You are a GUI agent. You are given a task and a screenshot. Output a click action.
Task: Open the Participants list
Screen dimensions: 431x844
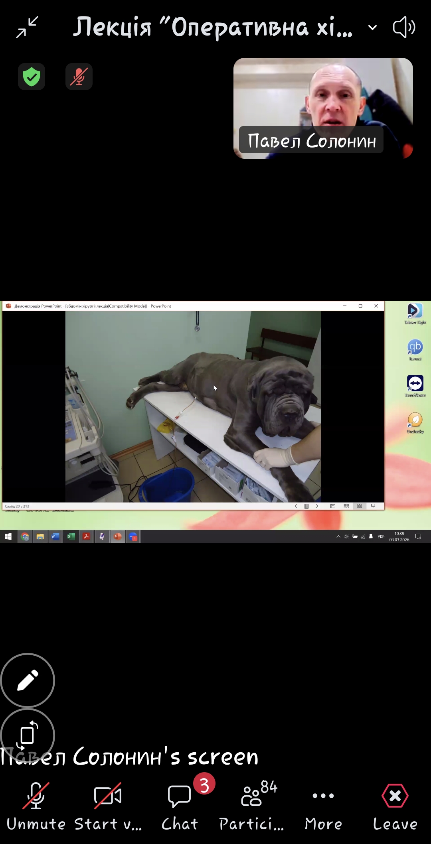(251, 807)
